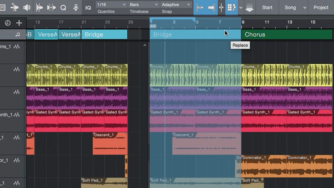Toggle IQ input quantize
This screenshot has width=334, height=188.
(x=88, y=8)
